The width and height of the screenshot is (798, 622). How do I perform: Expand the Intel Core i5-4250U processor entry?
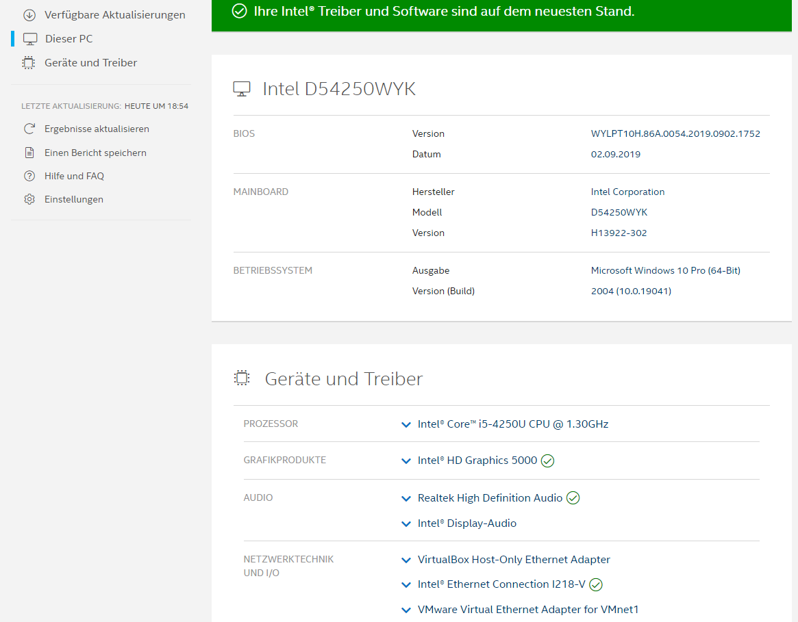[x=406, y=425]
